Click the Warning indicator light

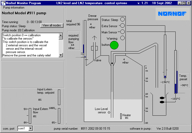[x=122, y=38]
